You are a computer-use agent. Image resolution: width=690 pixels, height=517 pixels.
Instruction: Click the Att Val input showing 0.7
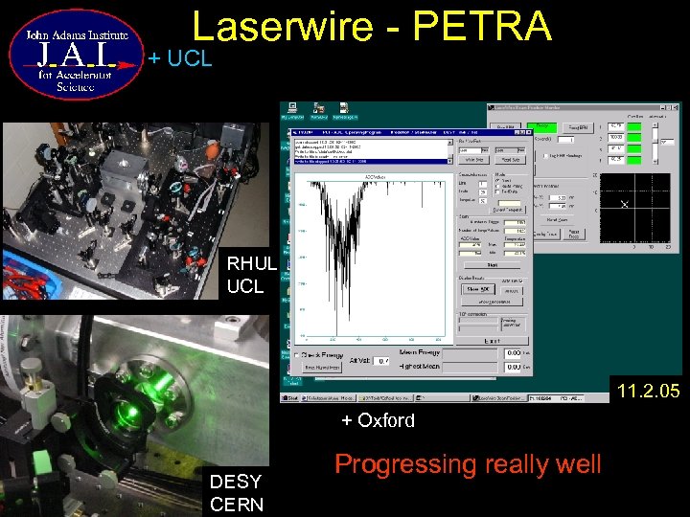point(381,361)
